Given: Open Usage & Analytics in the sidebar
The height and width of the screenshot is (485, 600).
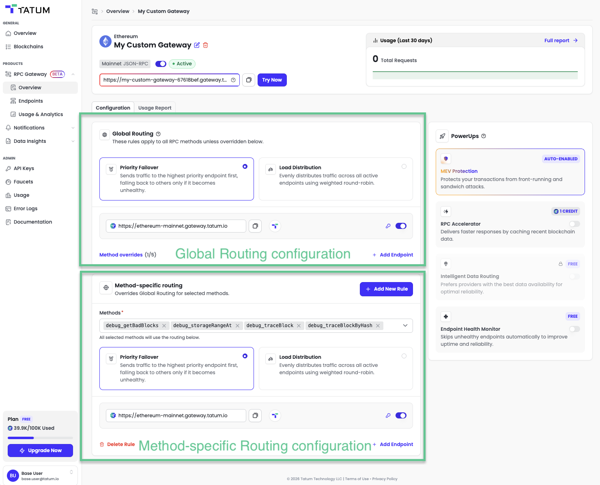Looking at the screenshot, I should click(41, 114).
